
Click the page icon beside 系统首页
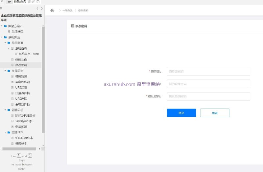(12, 48)
